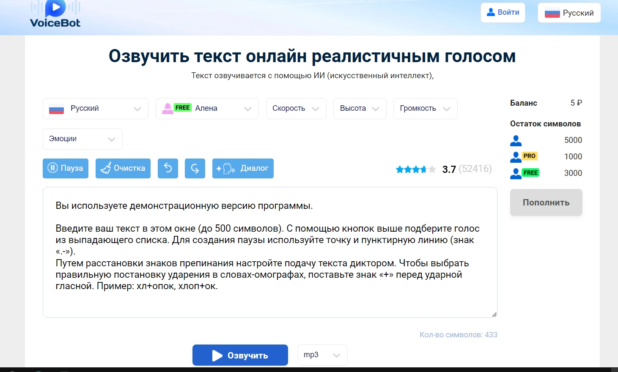Click the redo arrow icon

[x=195, y=168]
